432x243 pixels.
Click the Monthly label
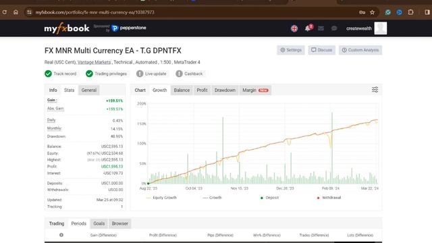[54, 128]
